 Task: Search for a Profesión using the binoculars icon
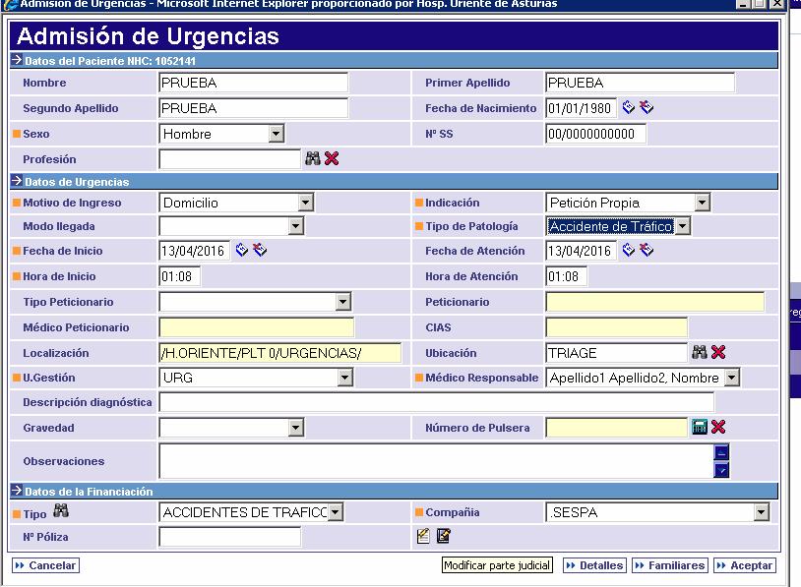click(x=312, y=157)
